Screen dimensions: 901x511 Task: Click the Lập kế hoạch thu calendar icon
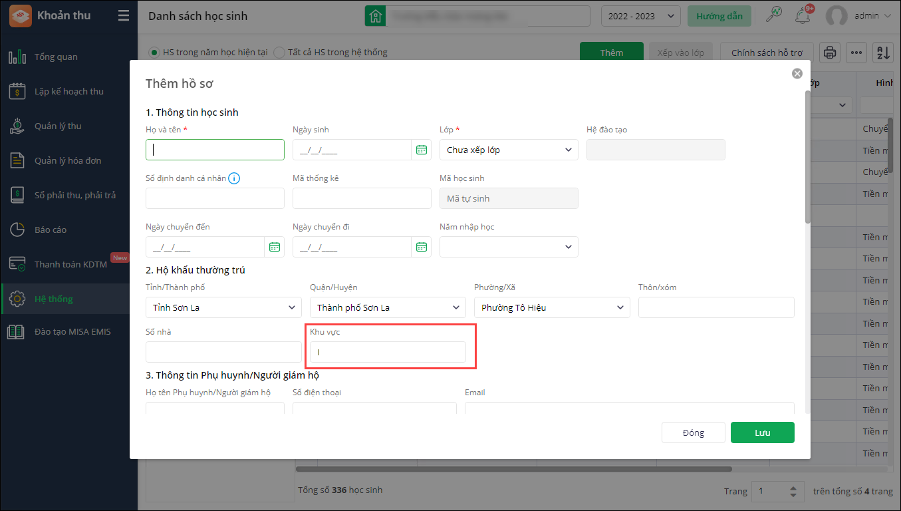[x=17, y=91]
